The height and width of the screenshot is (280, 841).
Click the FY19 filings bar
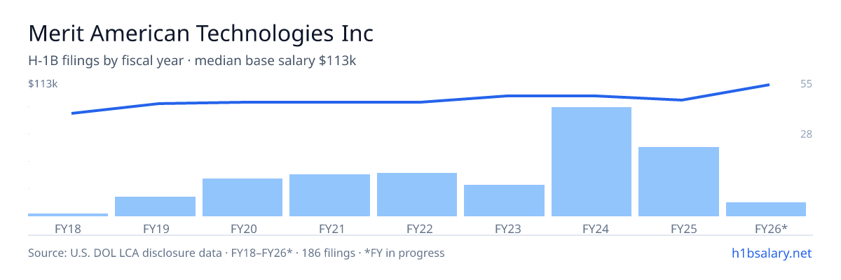(x=155, y=206)
